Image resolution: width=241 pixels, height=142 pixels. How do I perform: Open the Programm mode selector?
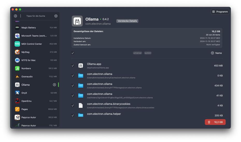tap(220, 12)
